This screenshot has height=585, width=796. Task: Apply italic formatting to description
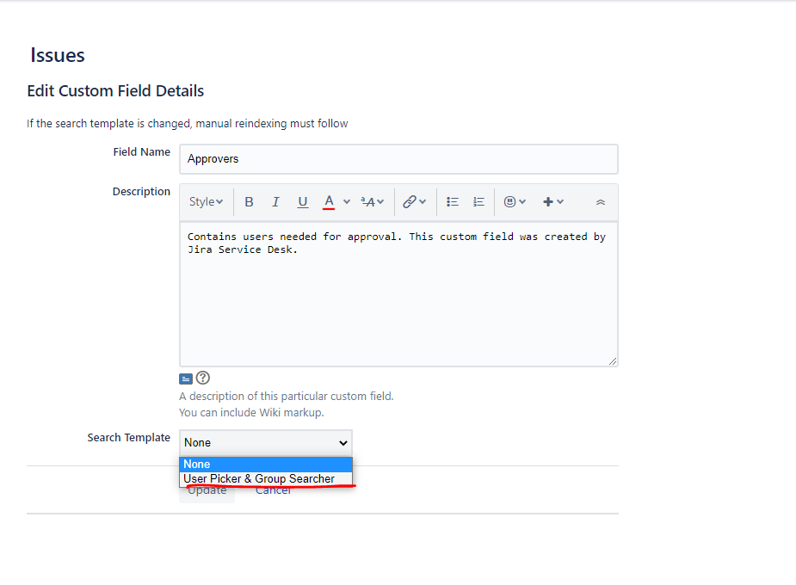pos(275,202)
